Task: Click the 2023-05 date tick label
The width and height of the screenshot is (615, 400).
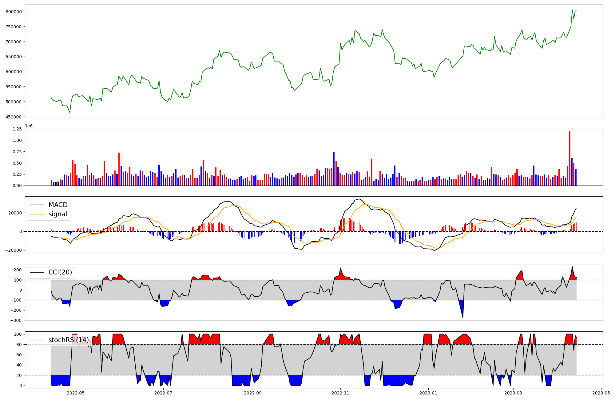Action: pyautogui.click(x=601, y=393)
